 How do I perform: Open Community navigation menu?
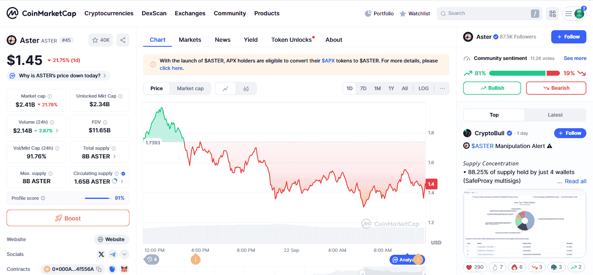230,13
